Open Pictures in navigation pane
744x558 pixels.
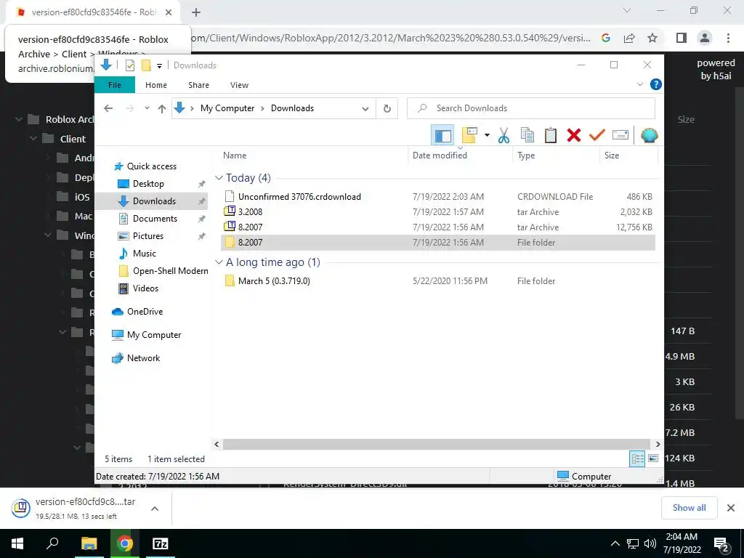148,236
